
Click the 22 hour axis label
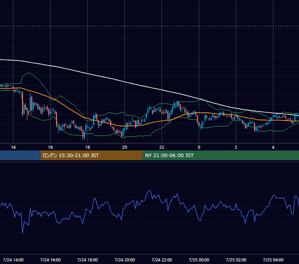[162, 147]
